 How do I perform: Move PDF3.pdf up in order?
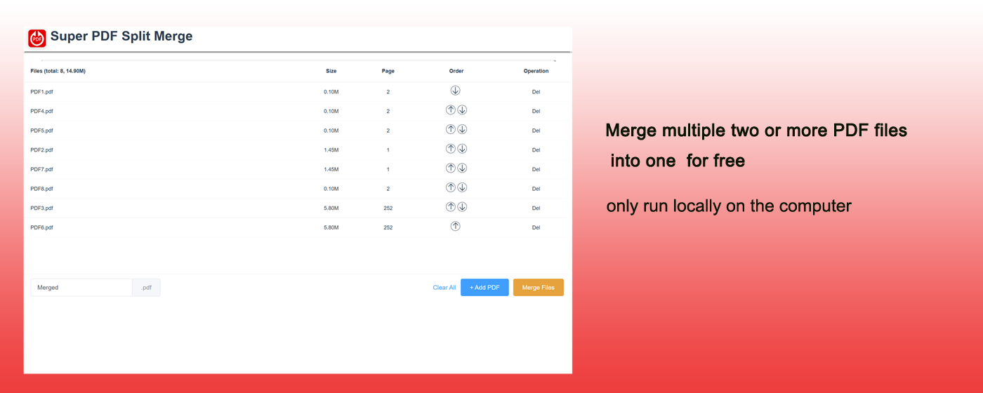[451, 207]
